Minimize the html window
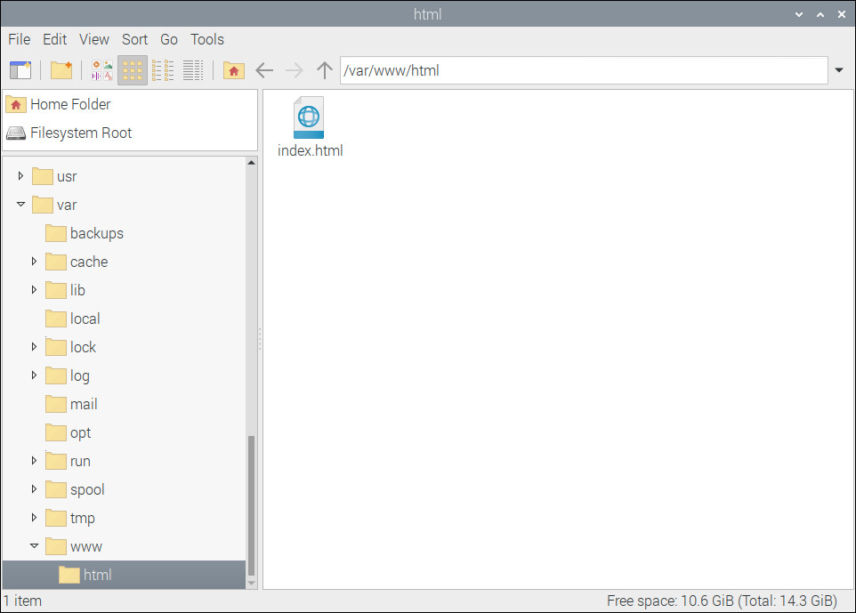Image resolution: width=856 pixels, height=613 pixels. [x=799, y=14]
